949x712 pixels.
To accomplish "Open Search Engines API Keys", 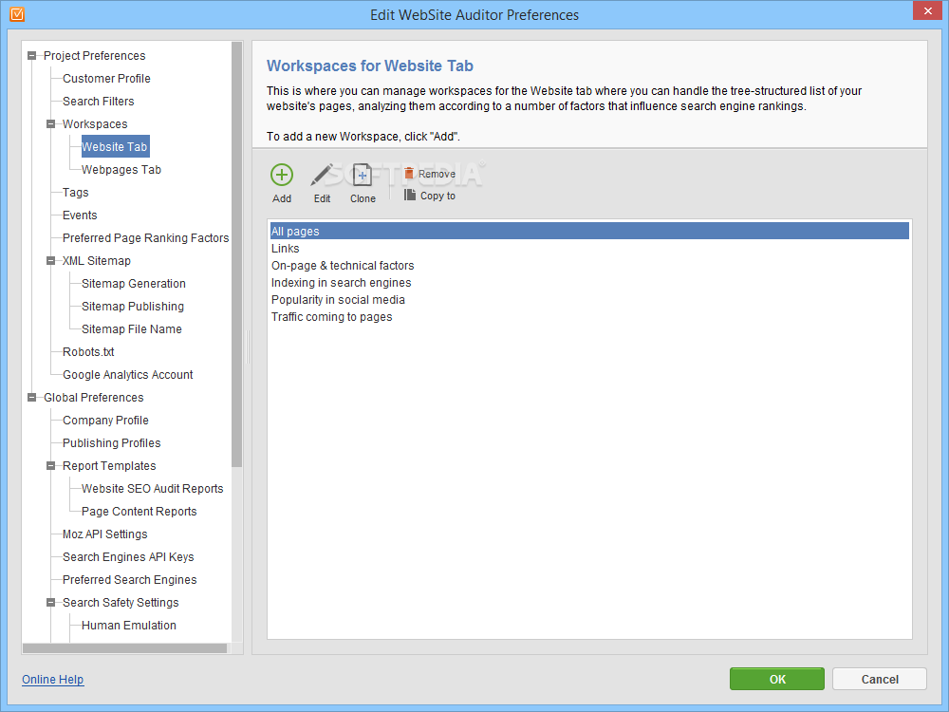I will [128, 557].
